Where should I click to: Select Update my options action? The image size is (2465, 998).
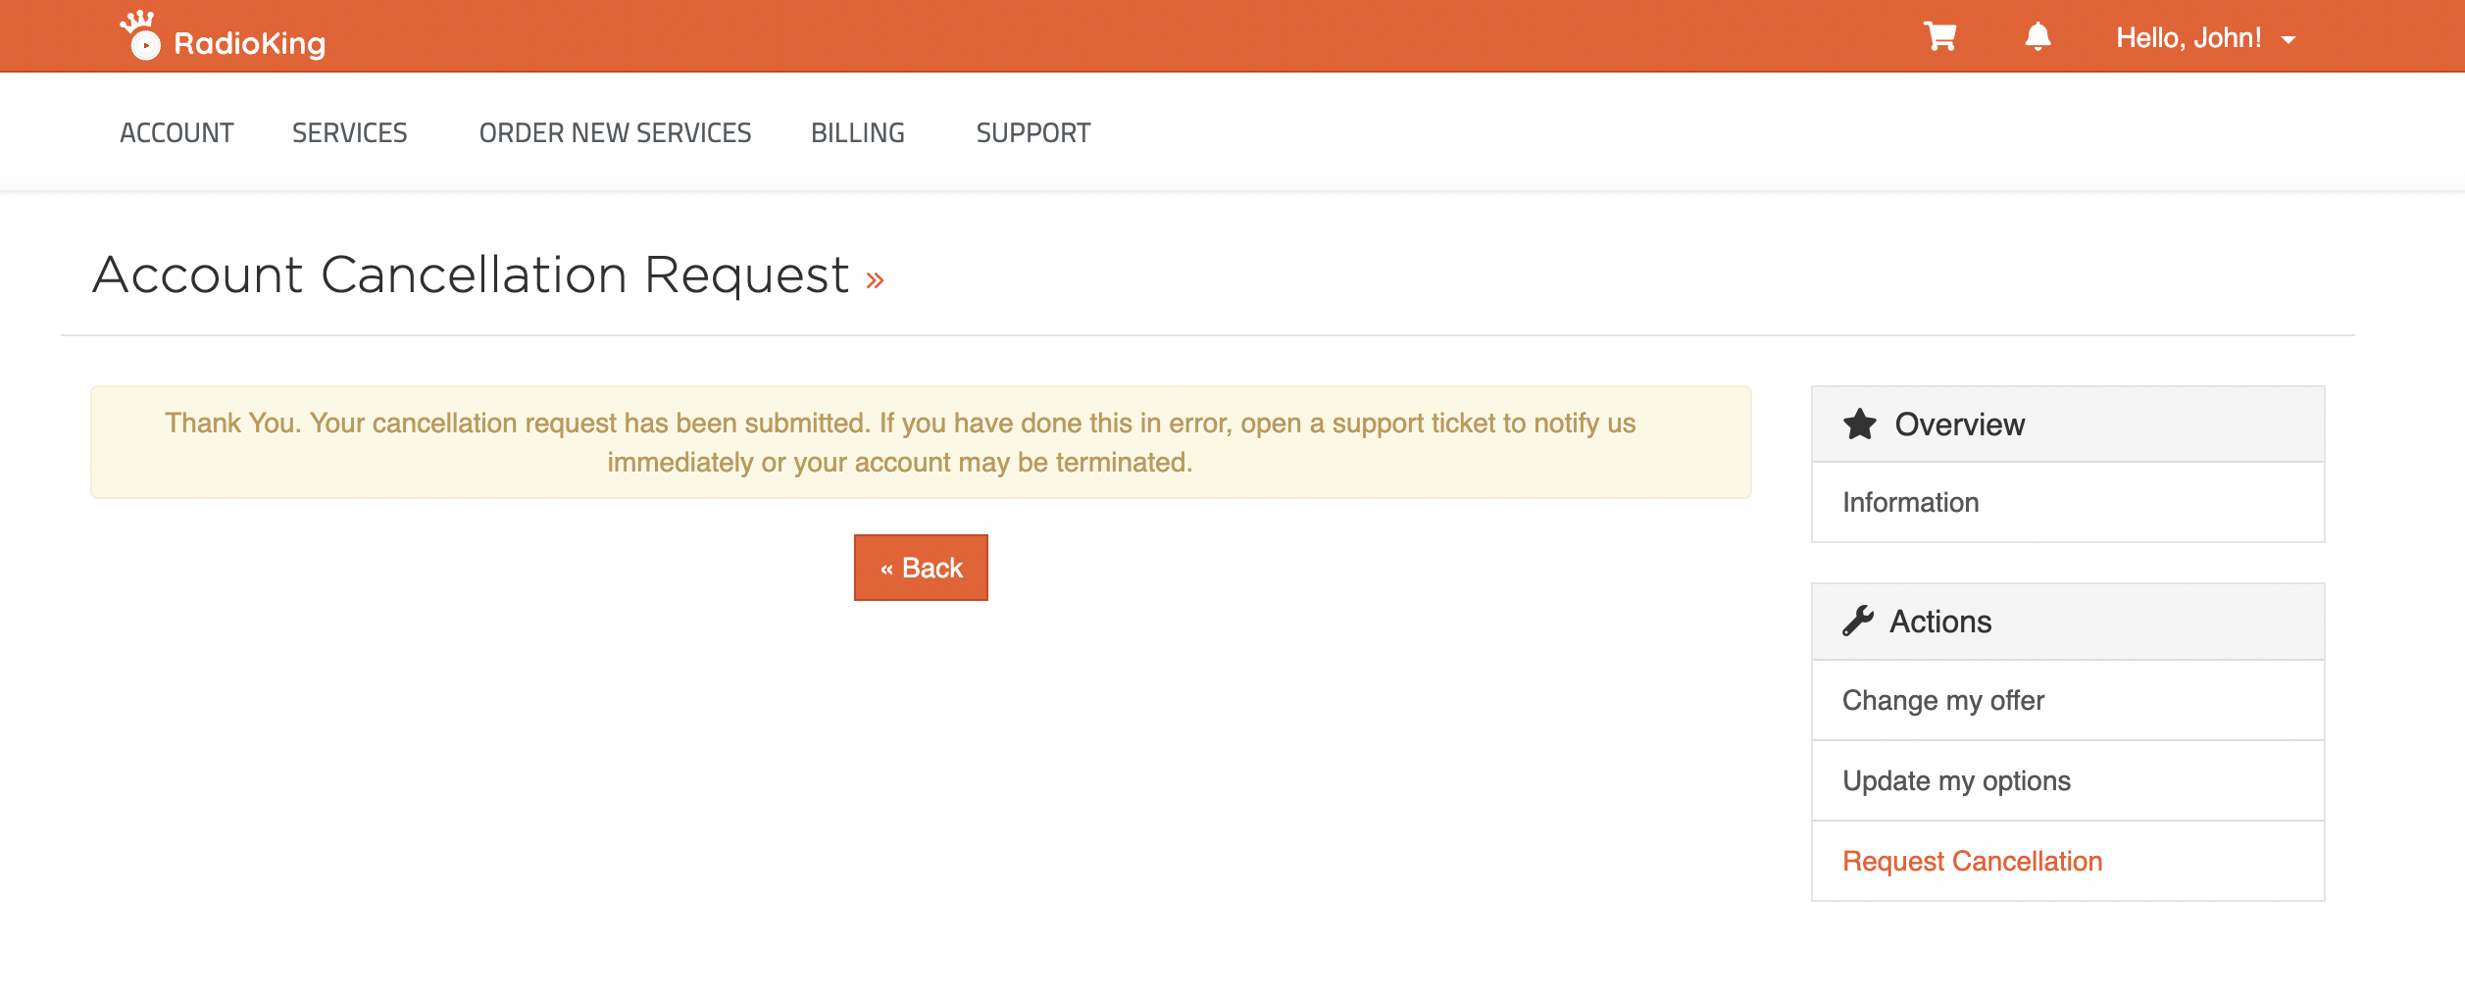(x=2068, y=780)
